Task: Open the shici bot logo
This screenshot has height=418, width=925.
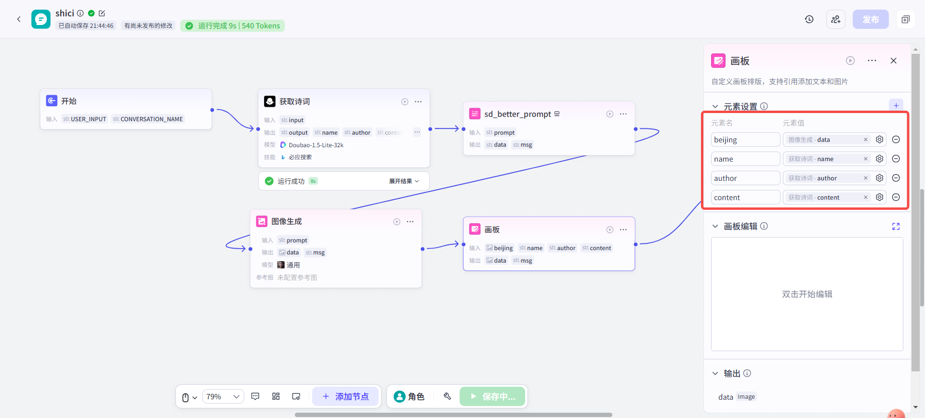Action: click(x=41, y=19)
